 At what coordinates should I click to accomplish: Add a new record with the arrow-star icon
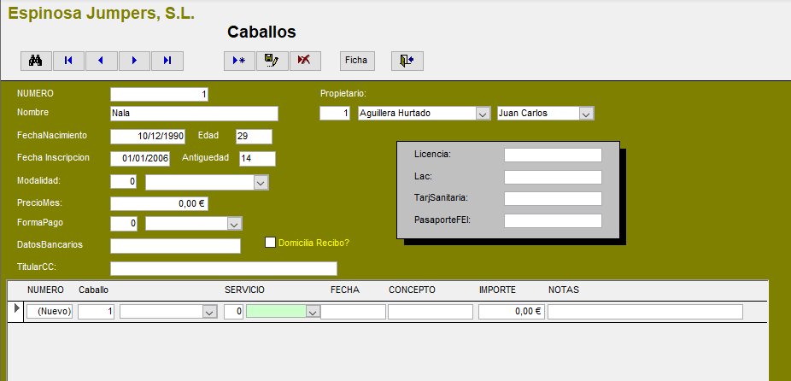[x=239, y=61]
